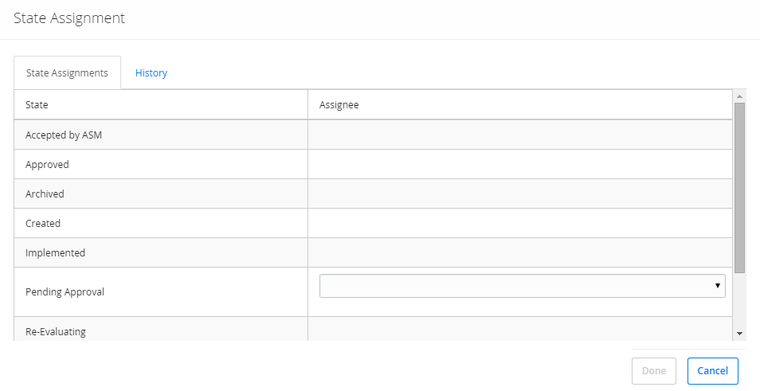
Task: Click the scrollbar up arrow
Action: click(x=739, y=96)
